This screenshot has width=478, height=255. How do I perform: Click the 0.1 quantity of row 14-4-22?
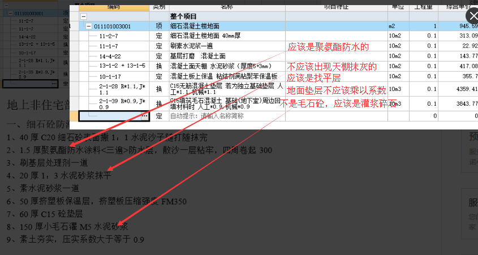[424, 57]
